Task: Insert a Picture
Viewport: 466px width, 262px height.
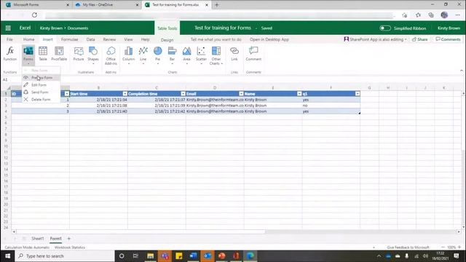Action: pyautogui.click(x=79, y=54)
